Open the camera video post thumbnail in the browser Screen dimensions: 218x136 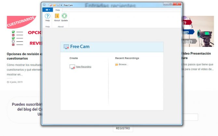[x=198, y=31]
